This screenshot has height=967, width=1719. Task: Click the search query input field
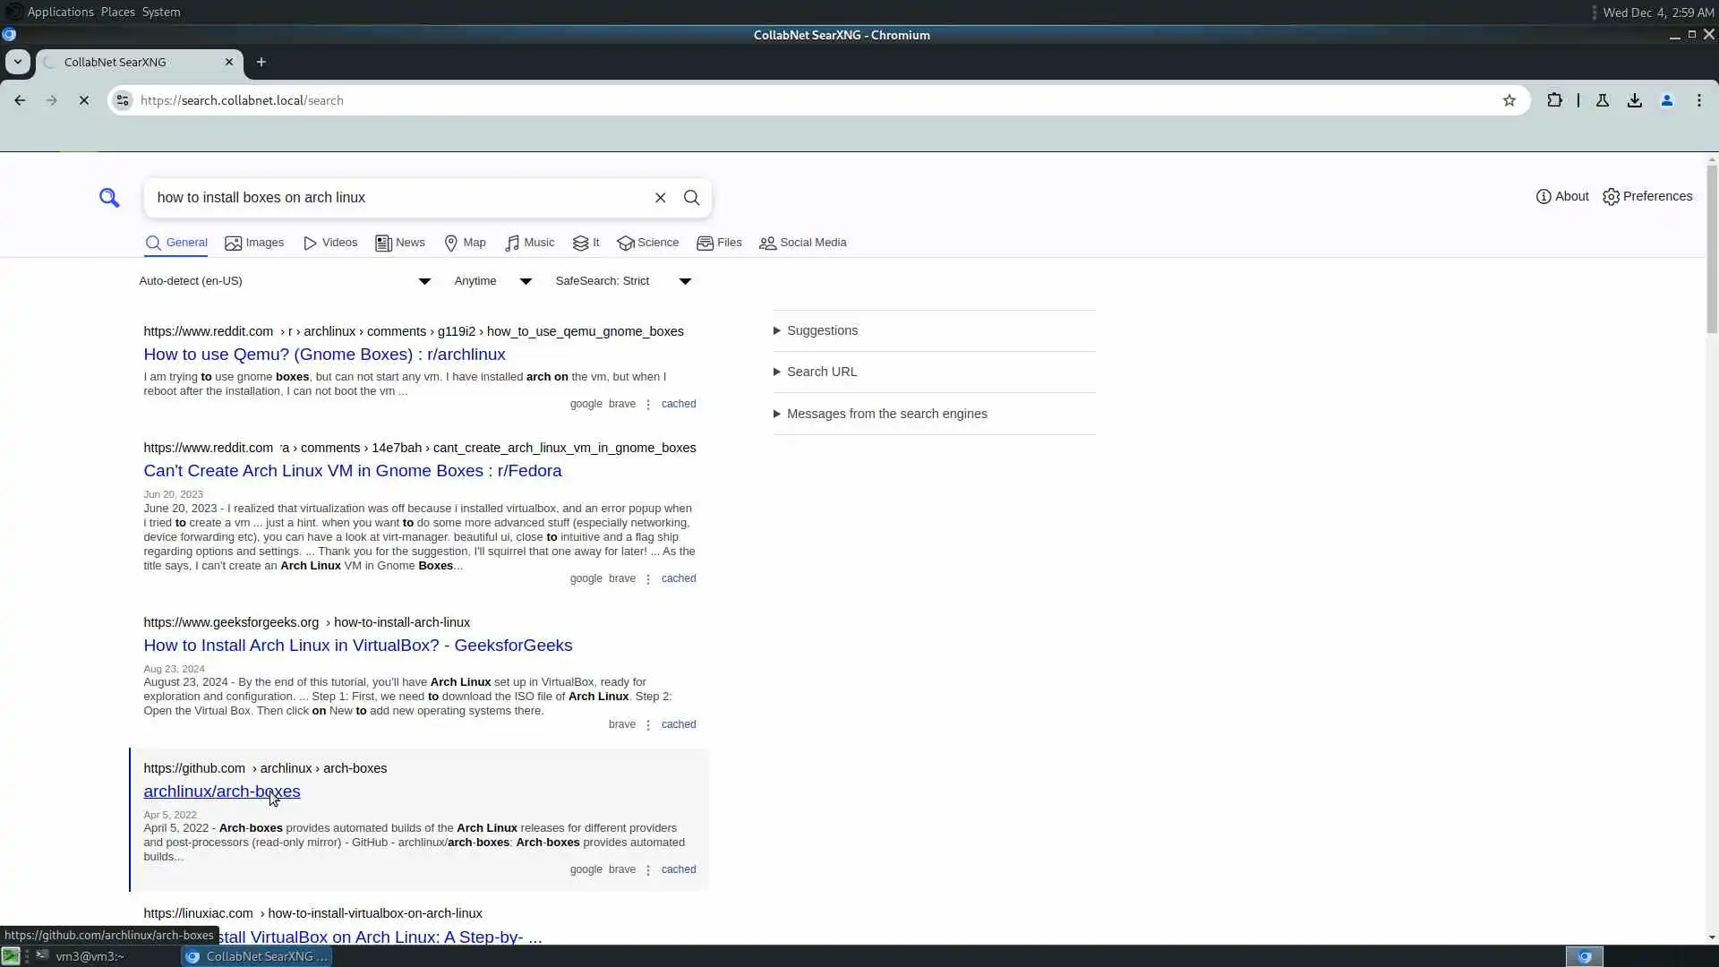(x=398, y=198)
